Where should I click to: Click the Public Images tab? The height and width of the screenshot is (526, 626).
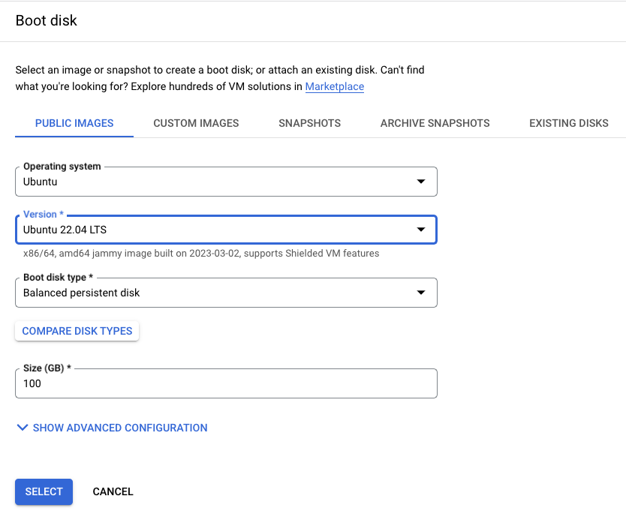74,122
